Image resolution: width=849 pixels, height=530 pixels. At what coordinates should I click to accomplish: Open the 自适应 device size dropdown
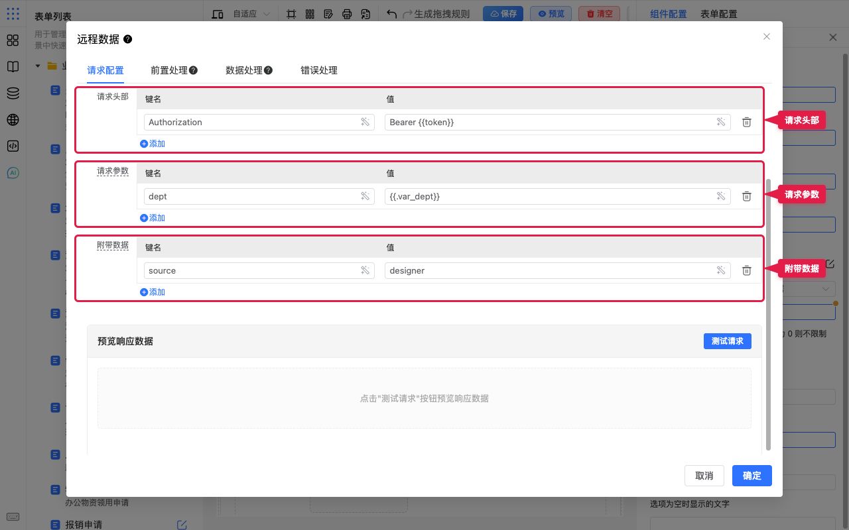point(251,14)
